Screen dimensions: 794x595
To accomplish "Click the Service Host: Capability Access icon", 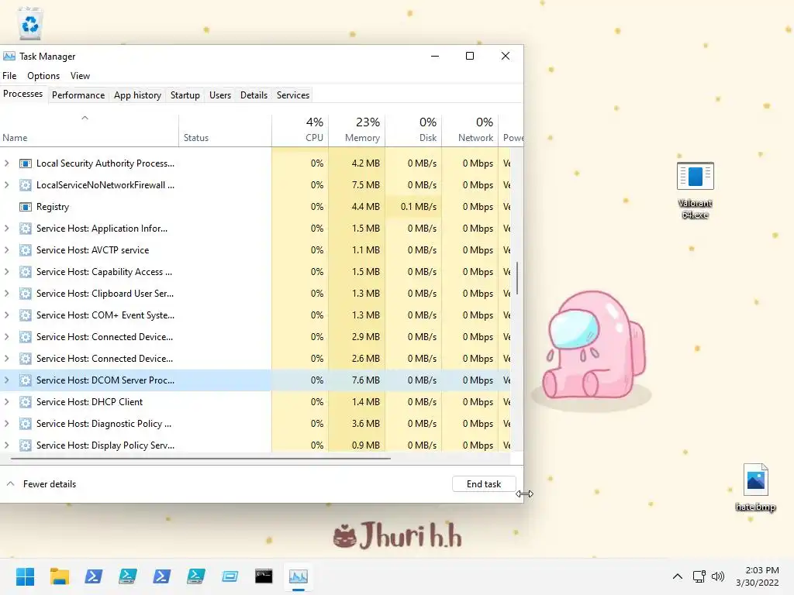I will coord(26,272).
